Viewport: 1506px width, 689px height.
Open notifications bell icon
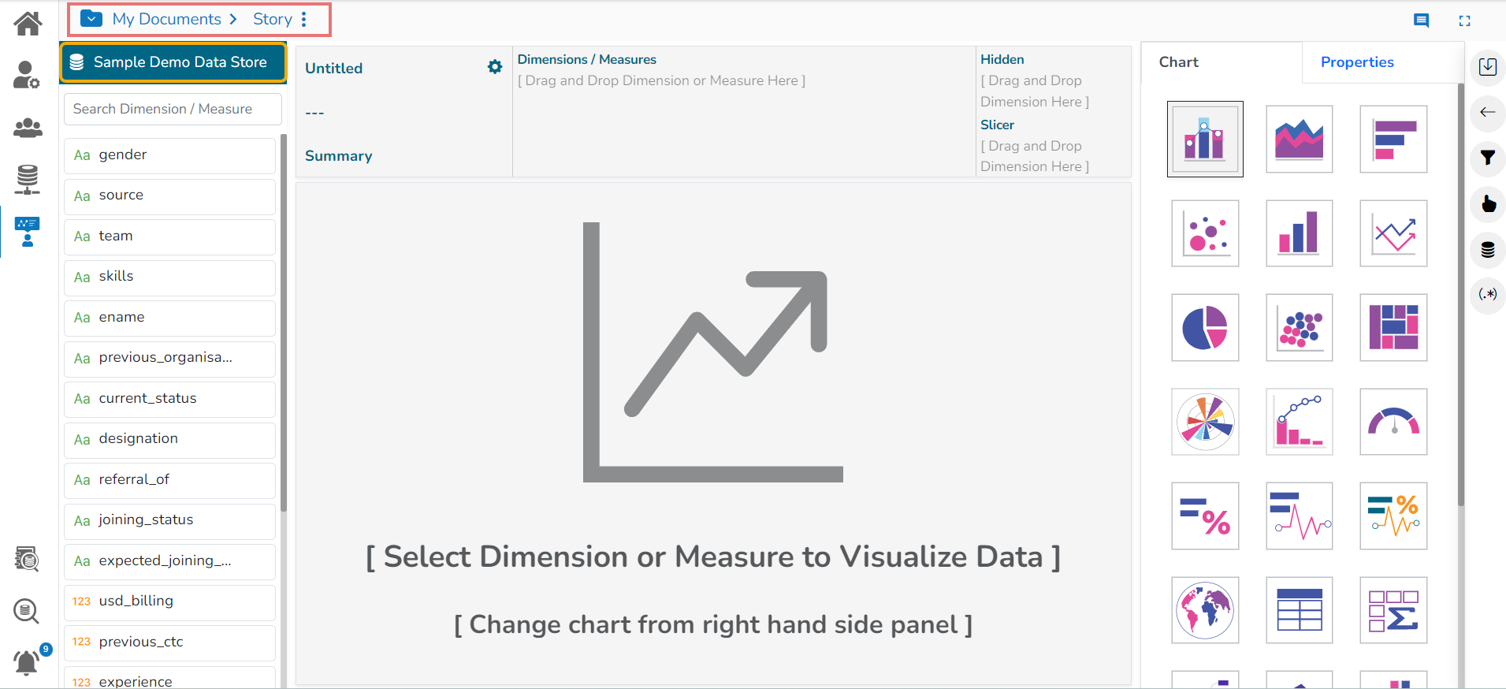pyautogui.click(x=27, y=662)
